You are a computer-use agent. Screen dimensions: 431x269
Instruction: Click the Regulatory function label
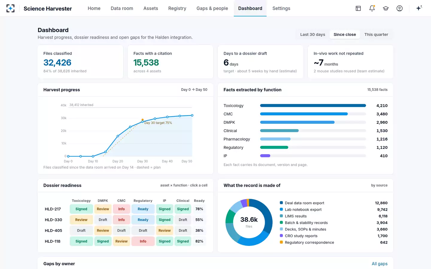click(233, 147)
